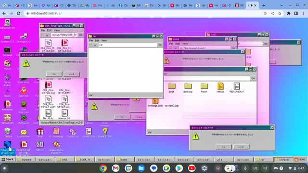The image size is (308, 173).
Task: Select license.txt in fonts window
Action: click(64, 114)
